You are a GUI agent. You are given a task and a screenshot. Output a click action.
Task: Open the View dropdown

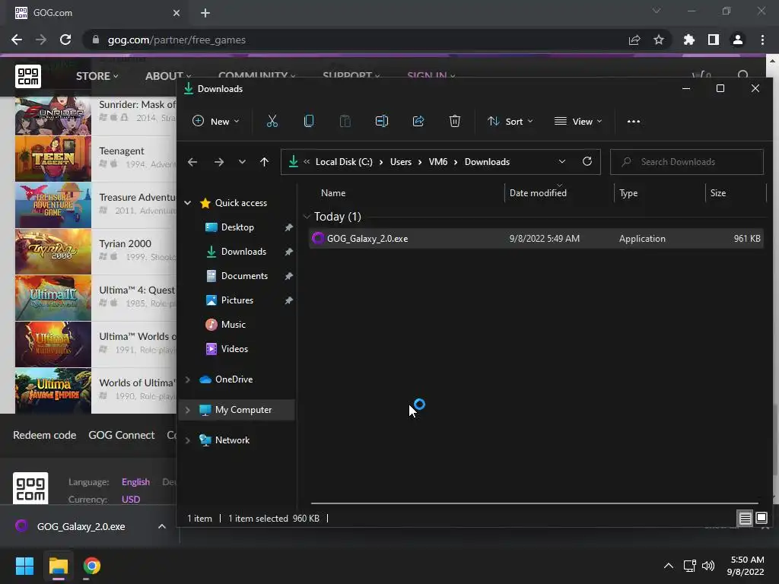[578, 121]
